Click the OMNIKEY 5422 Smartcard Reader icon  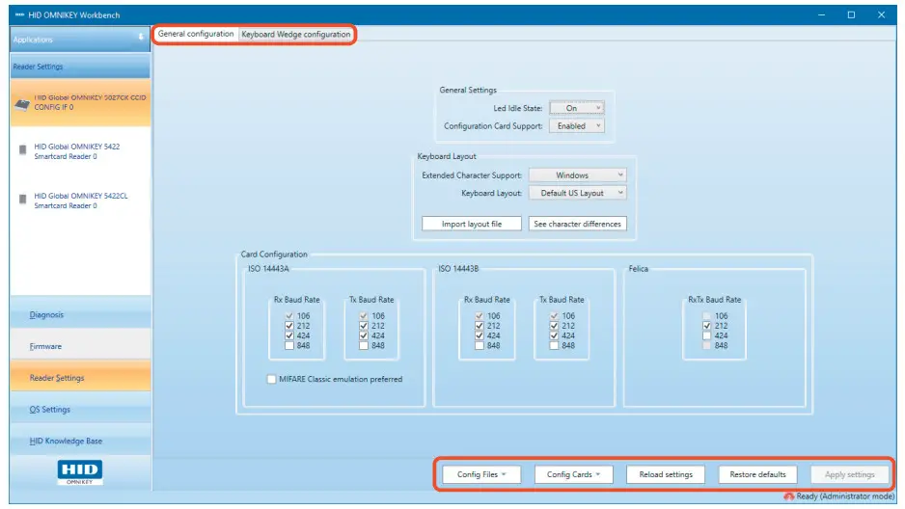[22, 150]
